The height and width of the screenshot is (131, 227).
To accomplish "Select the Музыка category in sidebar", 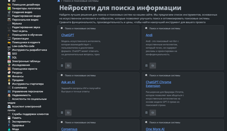I will pos(17,23).
